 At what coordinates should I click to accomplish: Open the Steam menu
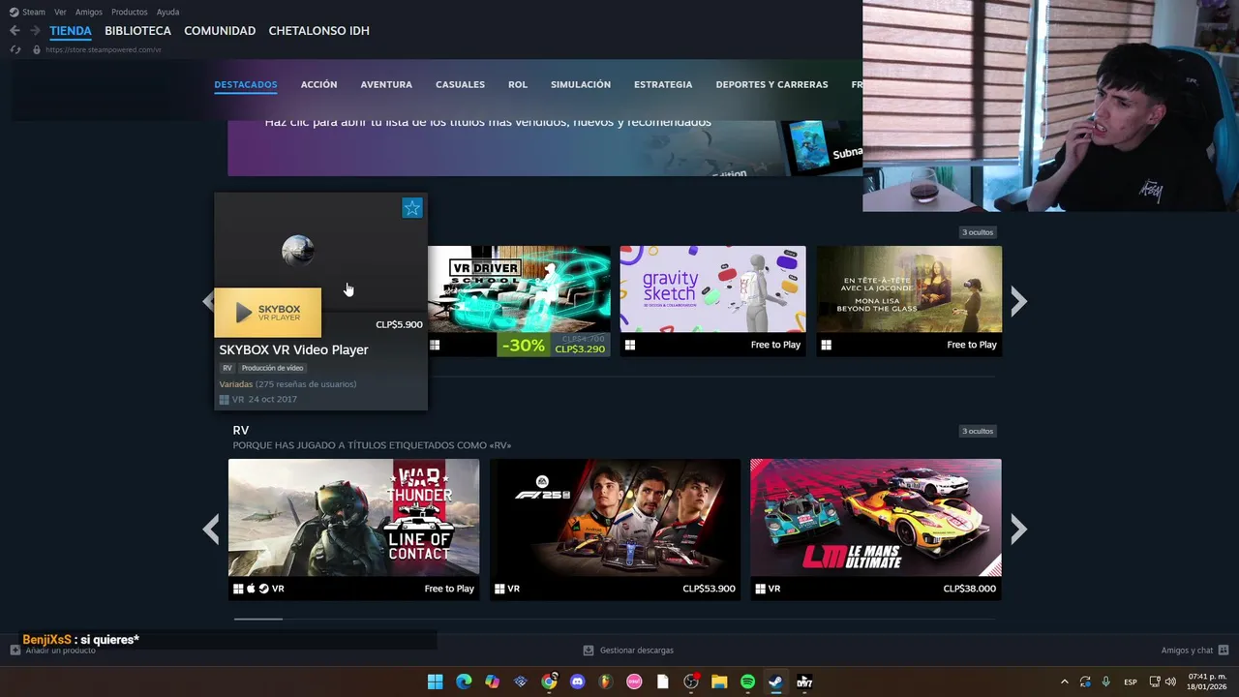pos(27,12)
